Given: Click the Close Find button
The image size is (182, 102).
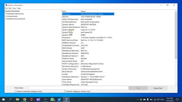Looking at the screenshot, I should (x=158, y=88).
